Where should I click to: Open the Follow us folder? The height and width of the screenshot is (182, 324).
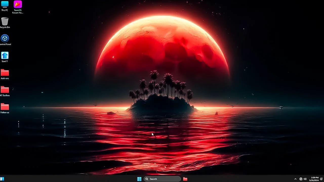[x=5, y=107]
